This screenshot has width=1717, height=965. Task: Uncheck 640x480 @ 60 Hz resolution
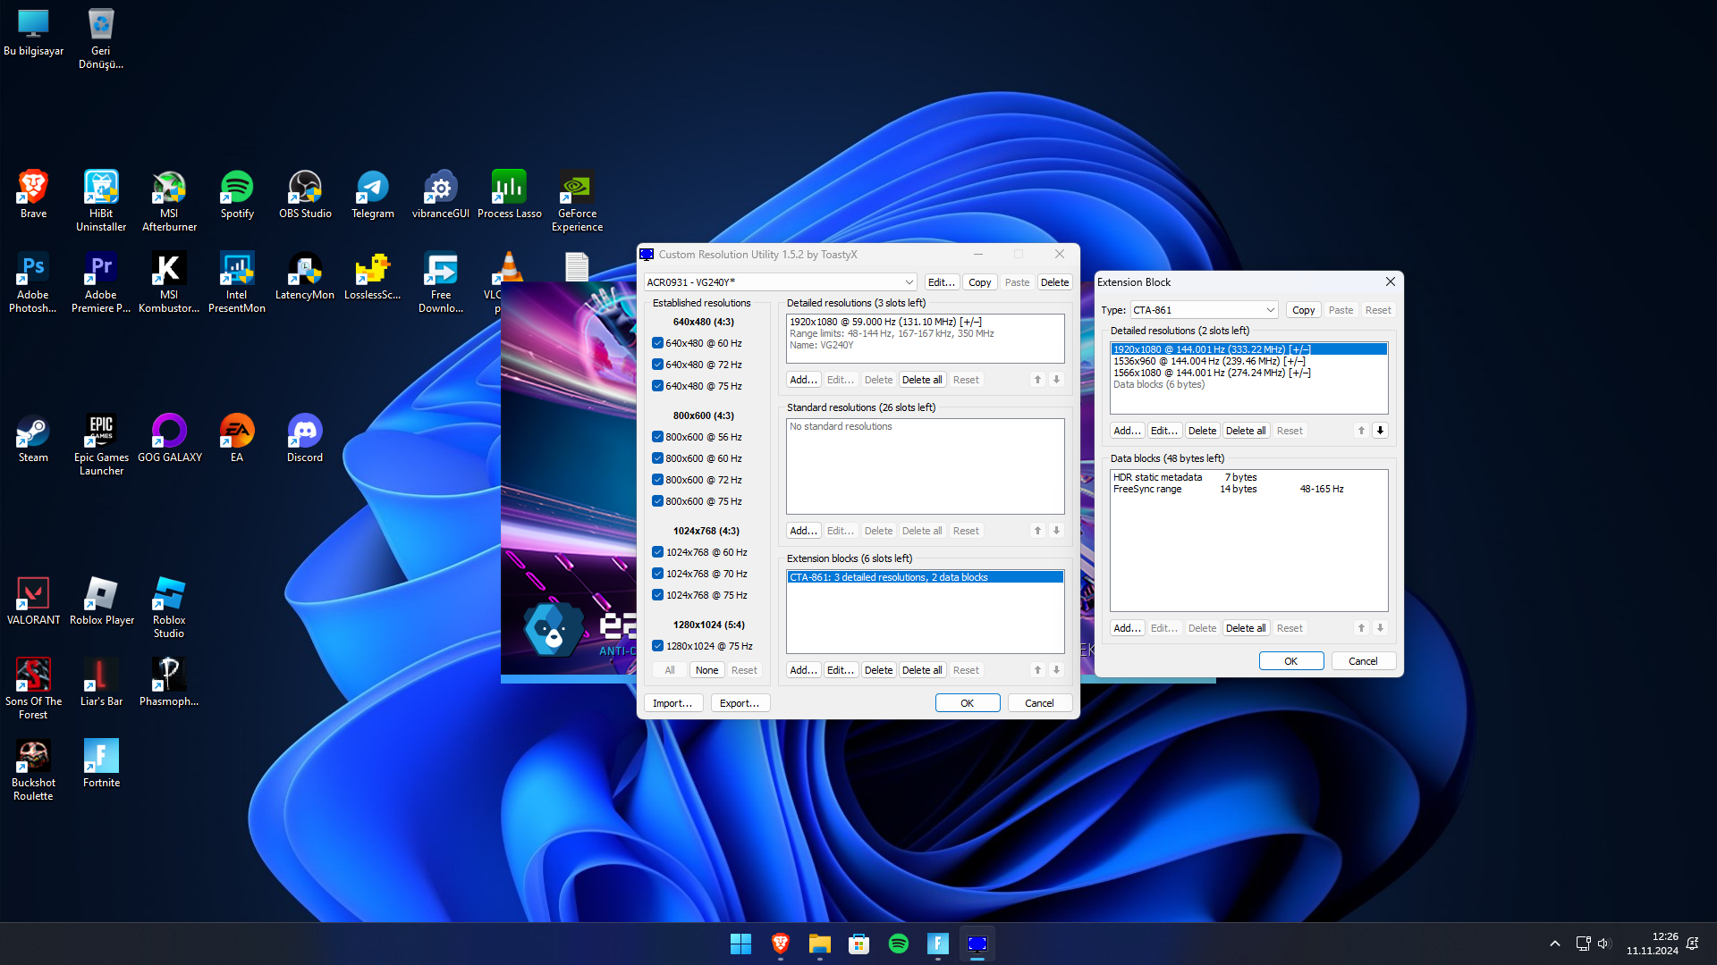tap(657, 343)
